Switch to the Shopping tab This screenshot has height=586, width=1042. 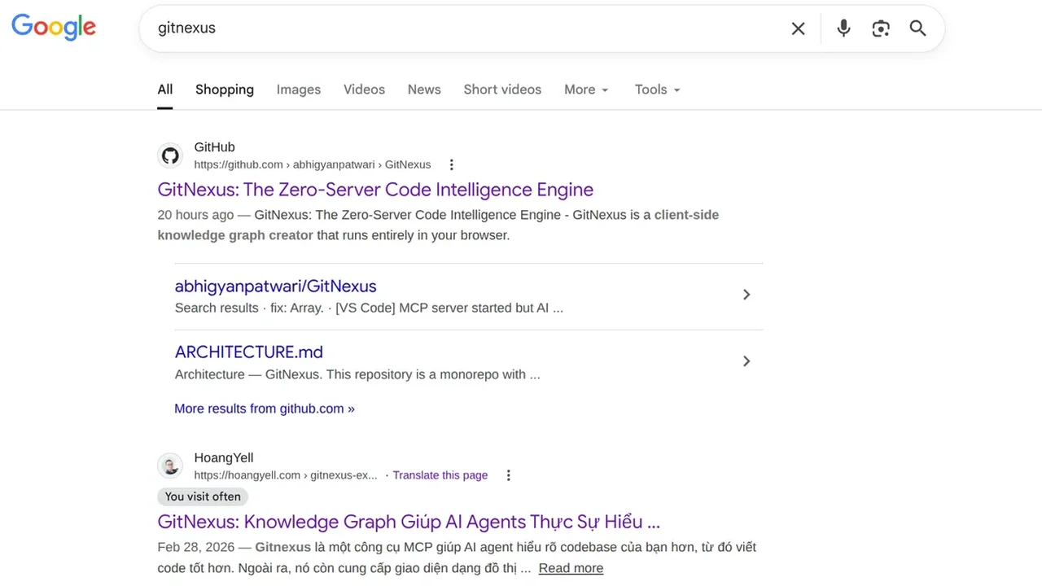tap(225, 90)
